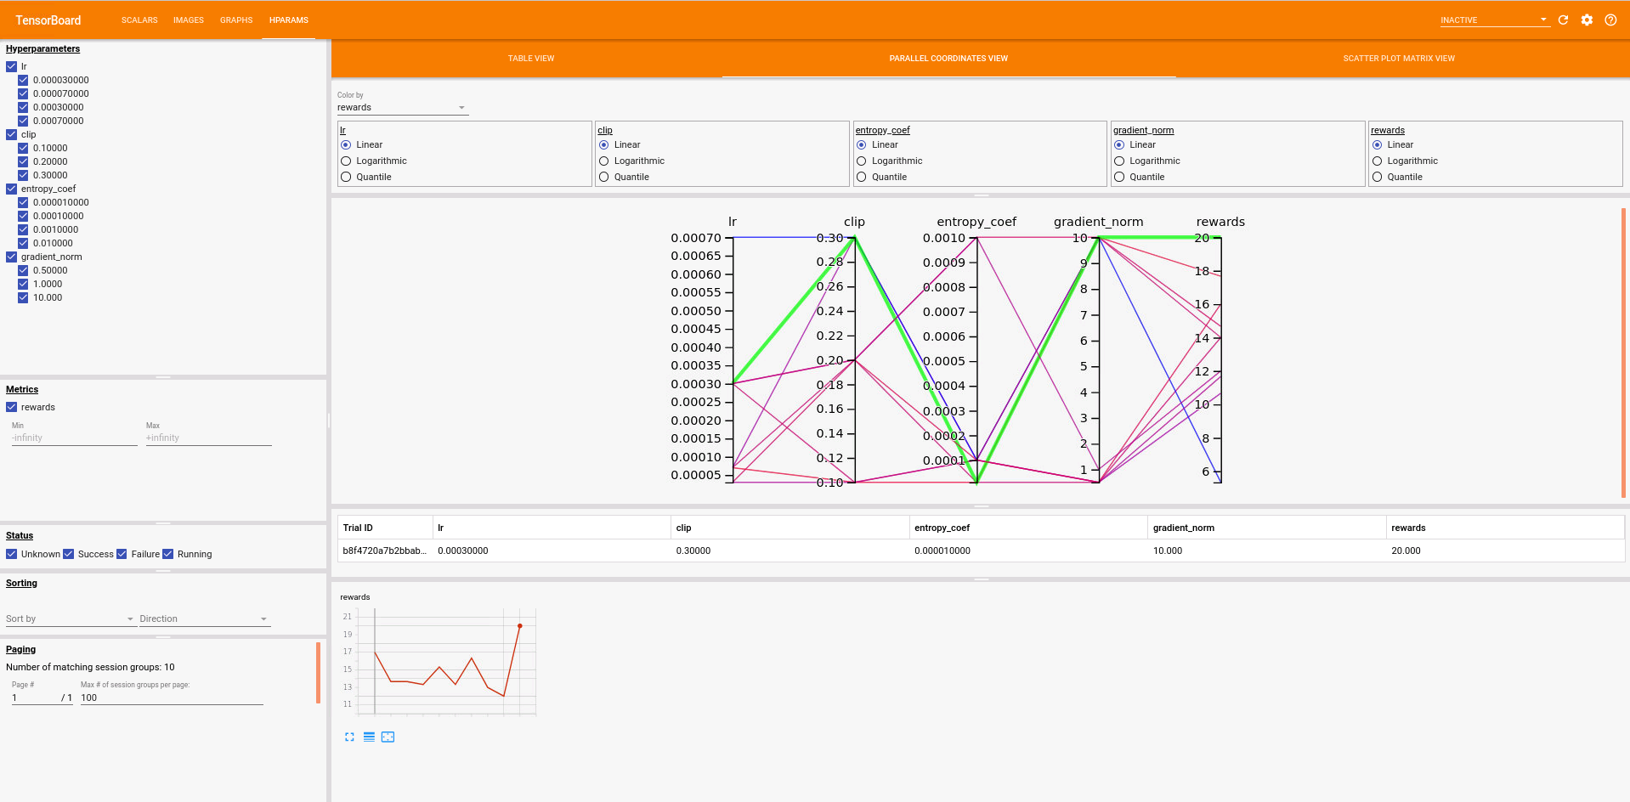Switch to the GRAPHS tab
1630x802 pixels.
click(236, 20)
